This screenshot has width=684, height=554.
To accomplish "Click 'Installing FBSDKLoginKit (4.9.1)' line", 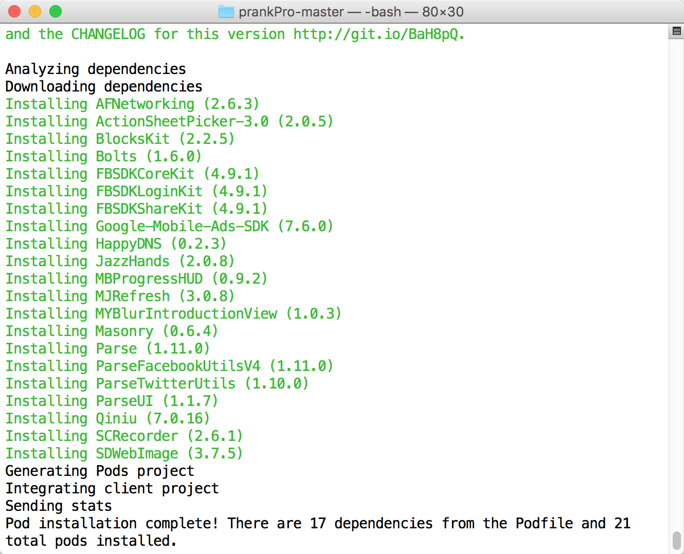I will coord(137,192).
